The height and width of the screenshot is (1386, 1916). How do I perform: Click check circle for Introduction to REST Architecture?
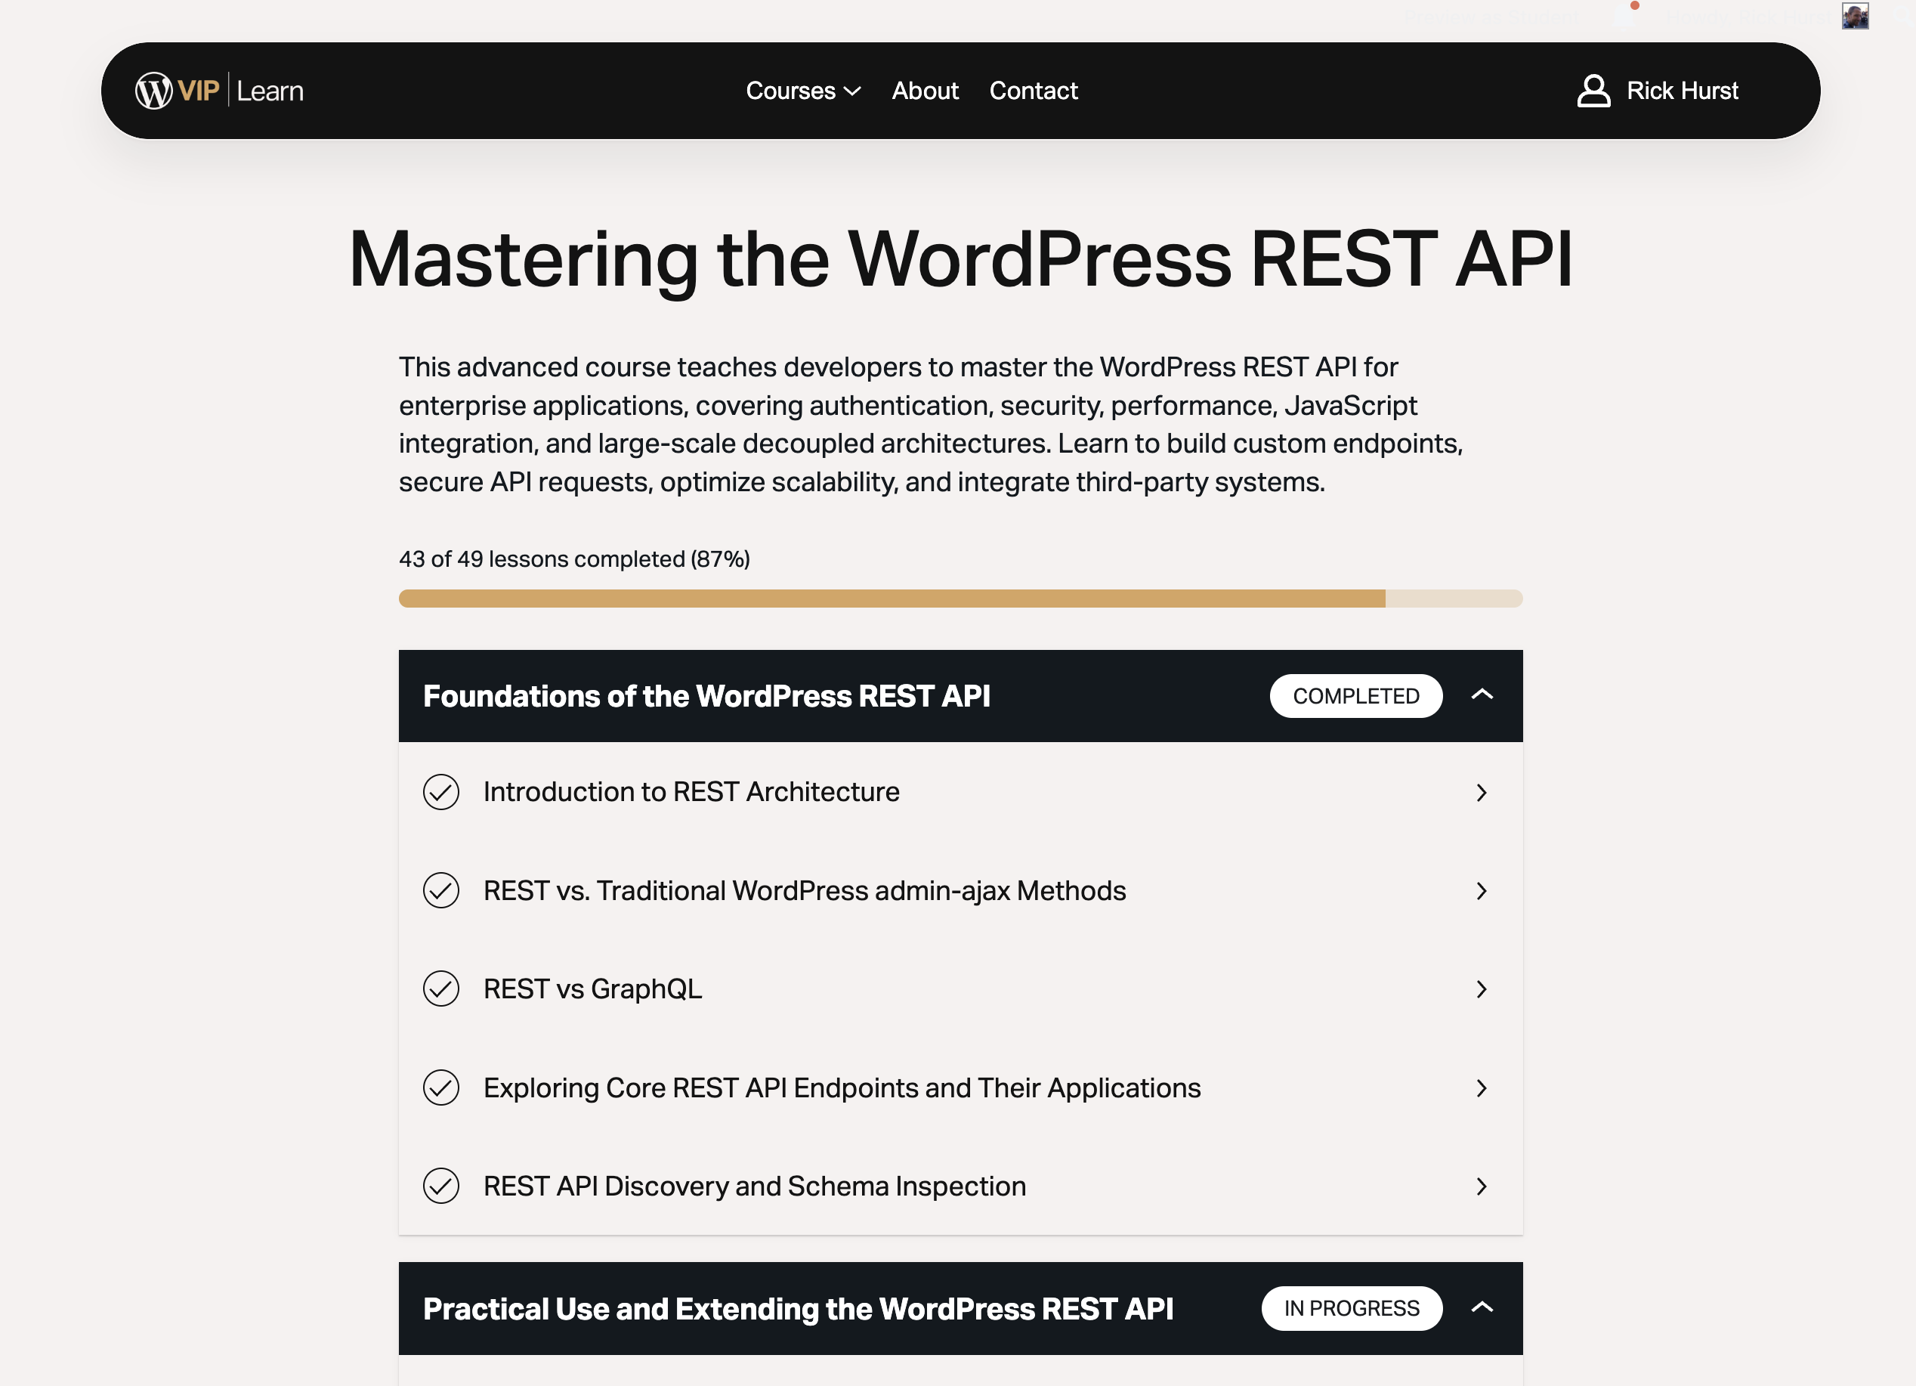pos(441,792)
